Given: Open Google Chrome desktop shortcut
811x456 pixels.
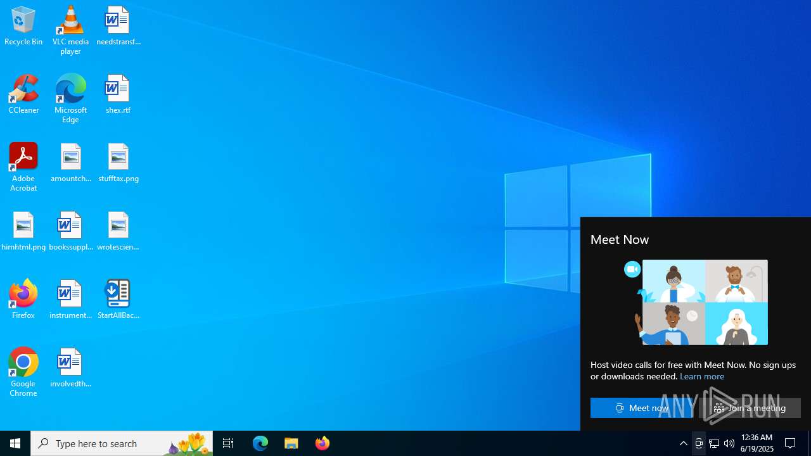Looking at the screenshot, I should pyautogui.click(x=23, y=372).
